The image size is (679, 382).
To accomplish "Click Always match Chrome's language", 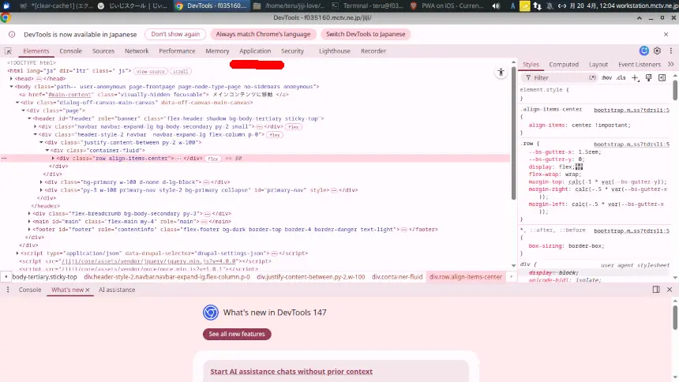I will 263,34.
